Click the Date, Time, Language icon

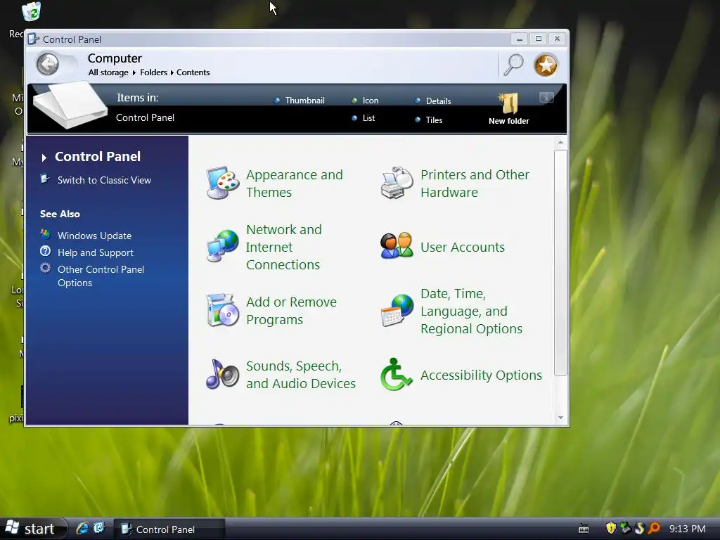pos(397,310)
